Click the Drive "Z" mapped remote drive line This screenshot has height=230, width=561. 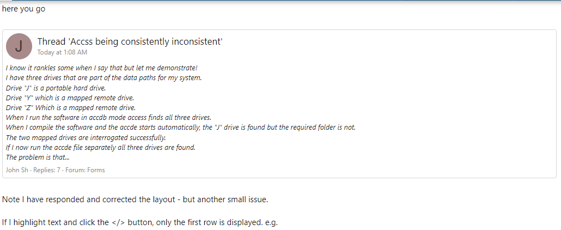[x=71, y=107]
